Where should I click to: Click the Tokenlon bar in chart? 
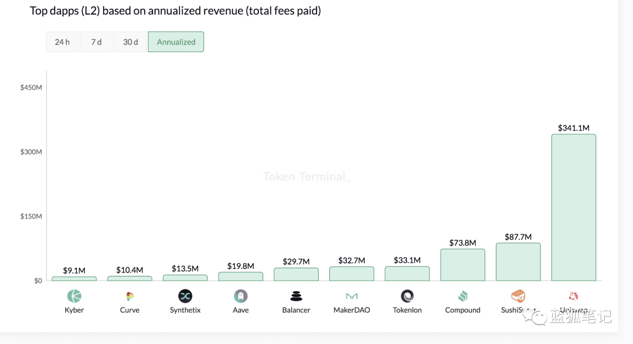[x=407, y=274]
